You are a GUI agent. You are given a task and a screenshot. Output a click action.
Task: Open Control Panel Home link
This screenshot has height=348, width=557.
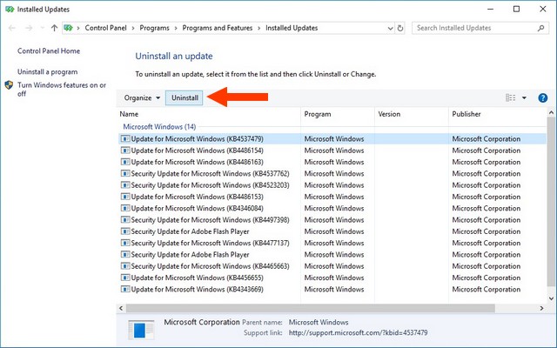click(49, 51)
